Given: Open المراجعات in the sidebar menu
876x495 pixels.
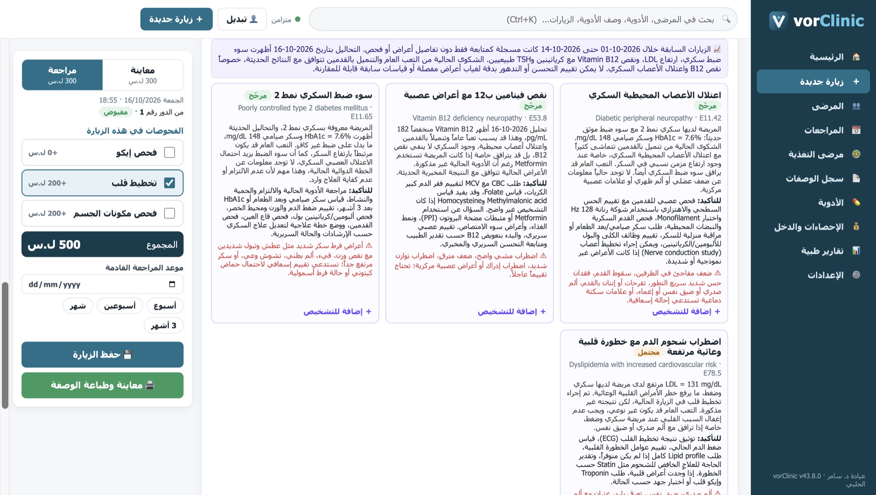Looking at the screenshot, I should [x=813, y=130].
